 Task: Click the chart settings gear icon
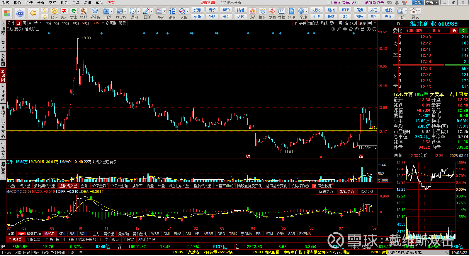333,29
